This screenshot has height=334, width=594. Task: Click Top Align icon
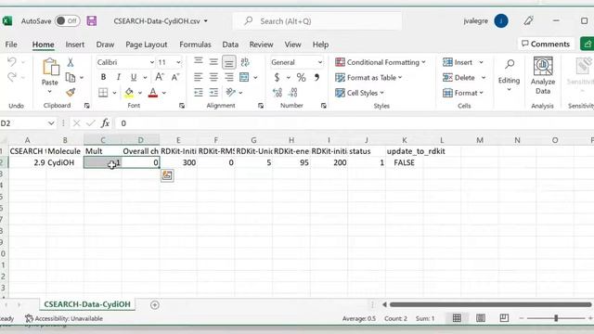(198, 61)
